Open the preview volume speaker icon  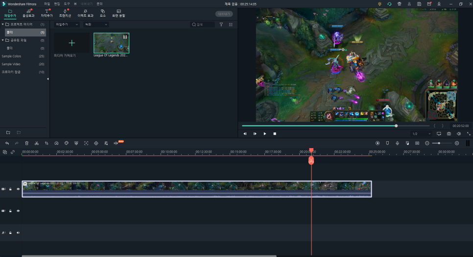point(459,133)
